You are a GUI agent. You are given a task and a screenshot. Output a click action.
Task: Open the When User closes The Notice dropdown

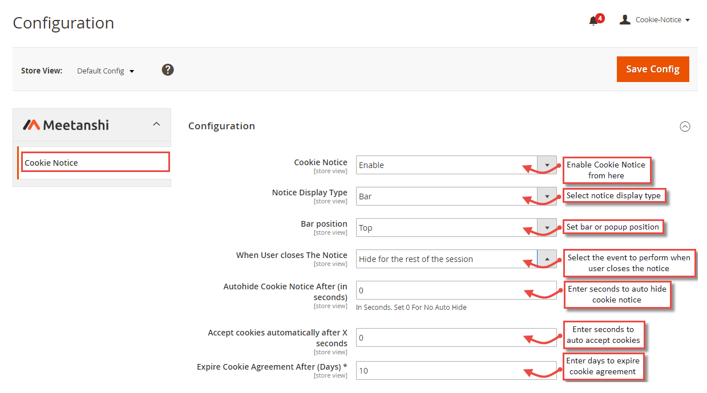(456, 259)
